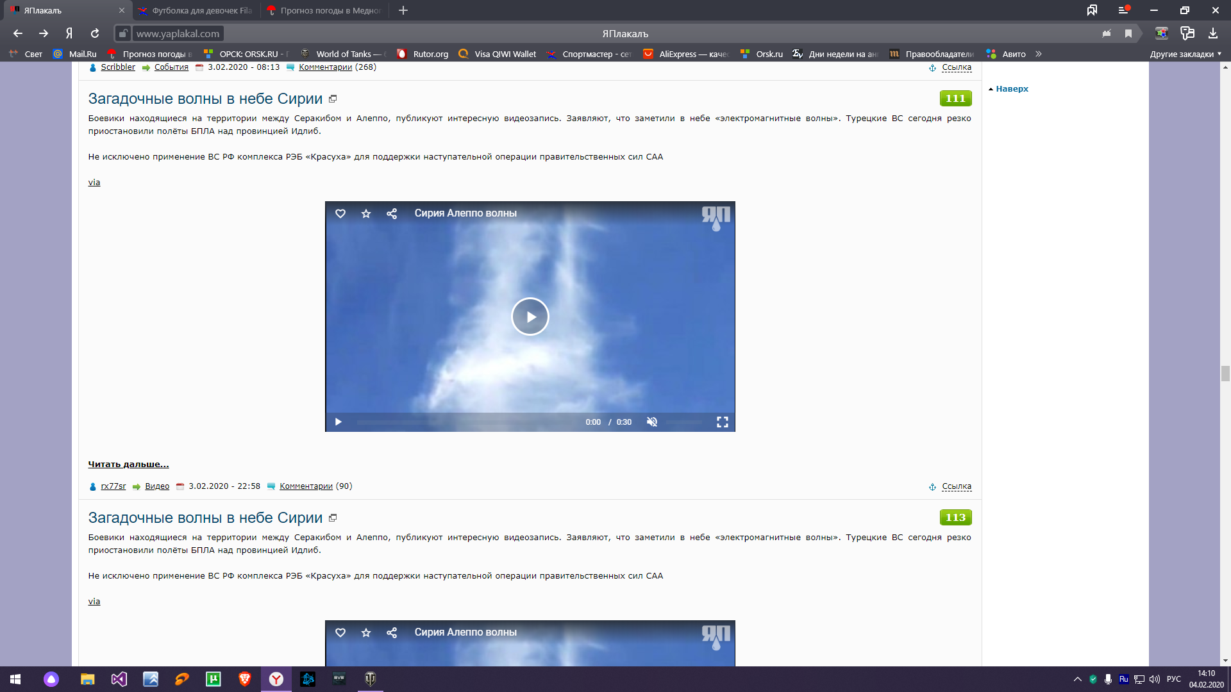The width and height of the screenshot is (1231, 692).
Task: Open the Windows Start menu
Action: [15, 679]
